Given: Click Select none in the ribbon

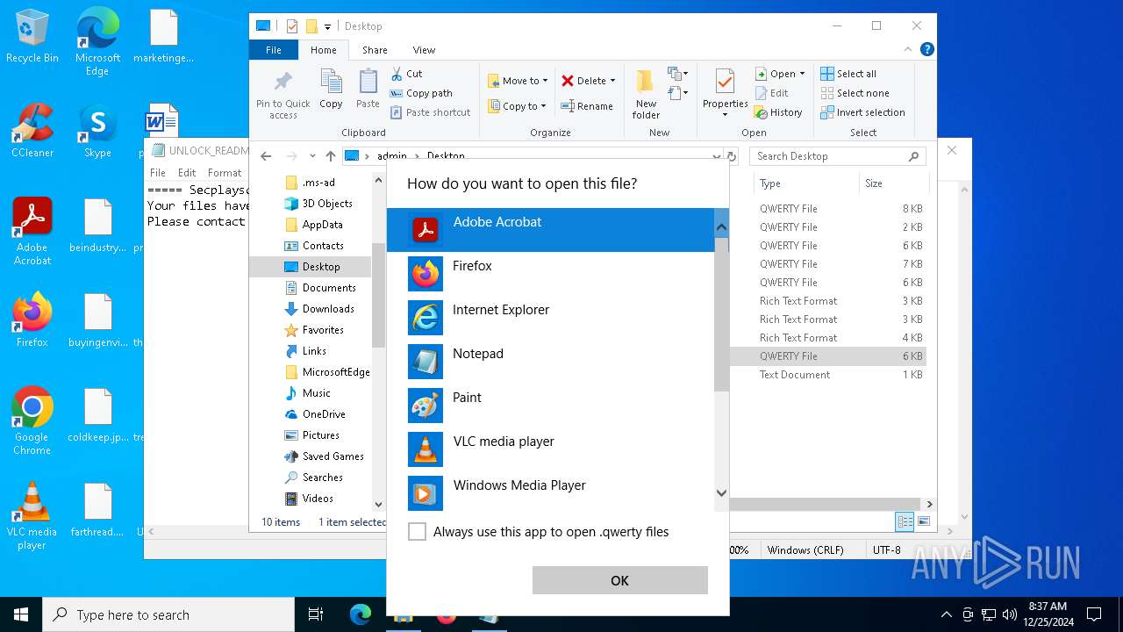Looking at the screenshot, I should click(855, 93).
